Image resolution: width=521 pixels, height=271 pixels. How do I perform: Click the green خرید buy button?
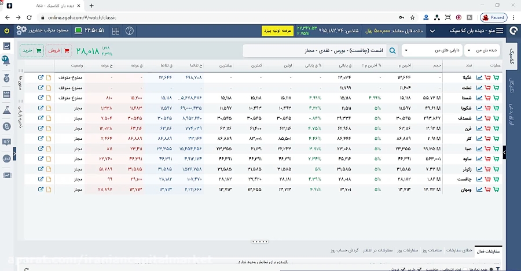coord(31,50)
